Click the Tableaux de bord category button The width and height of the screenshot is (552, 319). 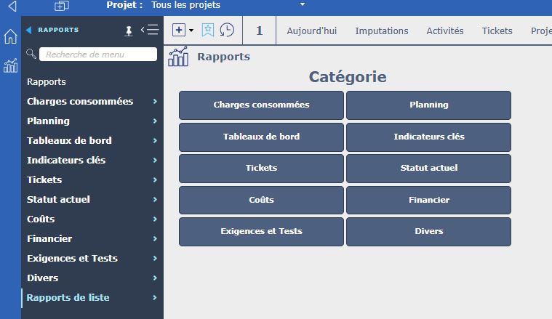click(x=261, y=137)
